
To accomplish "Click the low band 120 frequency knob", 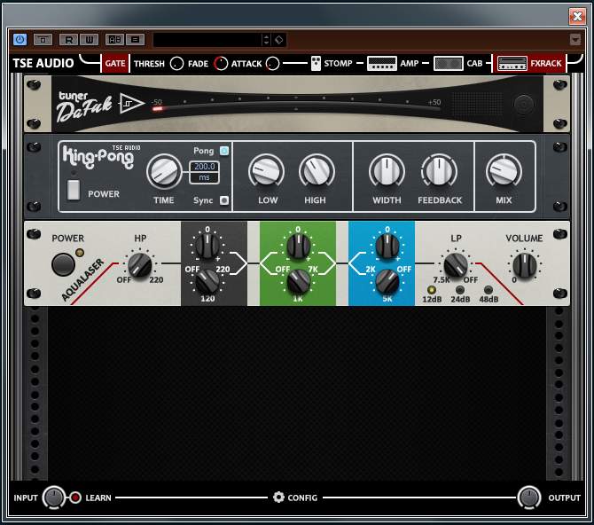I will 207,282.
